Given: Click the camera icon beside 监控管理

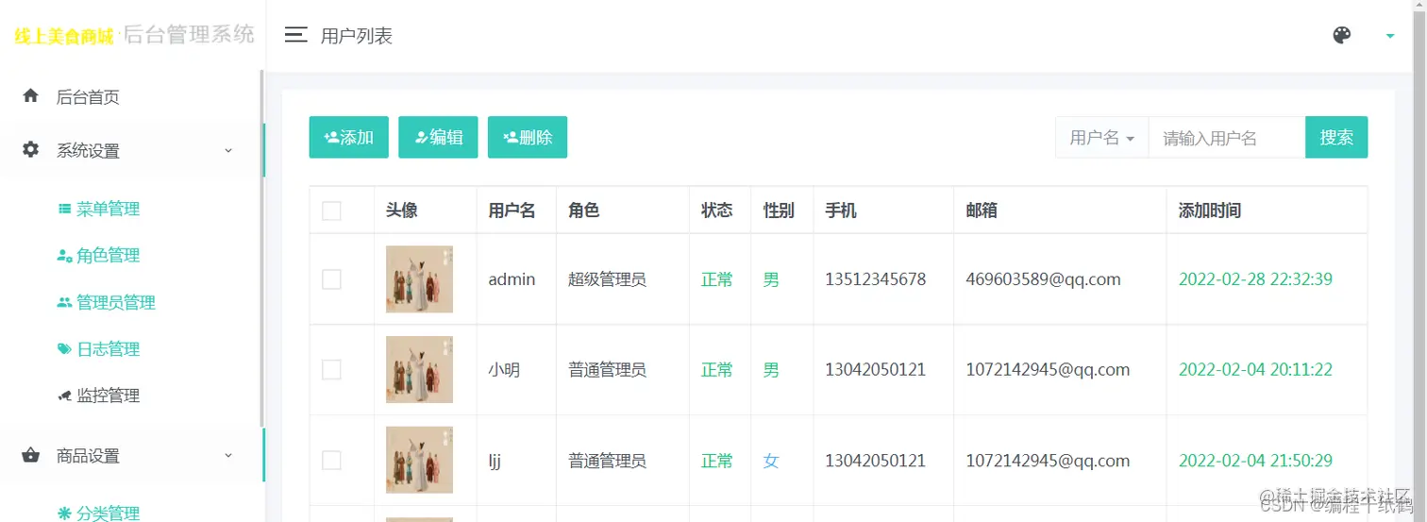Looking at the screenshot, I should (64, 396).
